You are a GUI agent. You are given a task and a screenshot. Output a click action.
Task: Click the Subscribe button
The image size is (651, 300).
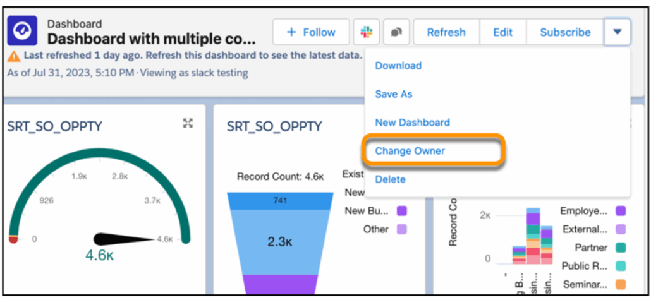click(x=565, y=32)
